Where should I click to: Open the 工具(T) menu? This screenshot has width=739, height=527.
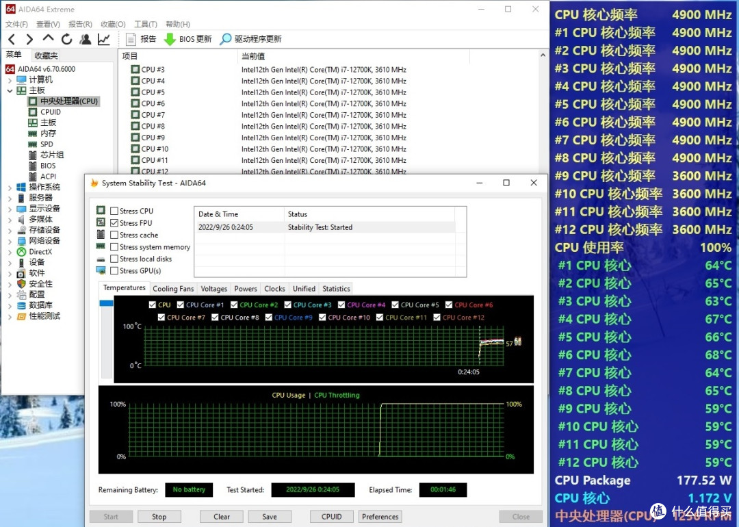coord(145,24)
